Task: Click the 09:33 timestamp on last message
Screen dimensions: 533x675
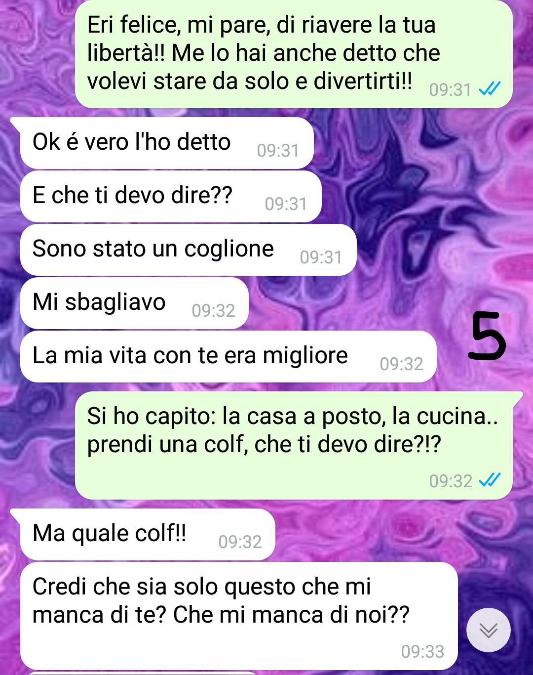Action: 422,651
